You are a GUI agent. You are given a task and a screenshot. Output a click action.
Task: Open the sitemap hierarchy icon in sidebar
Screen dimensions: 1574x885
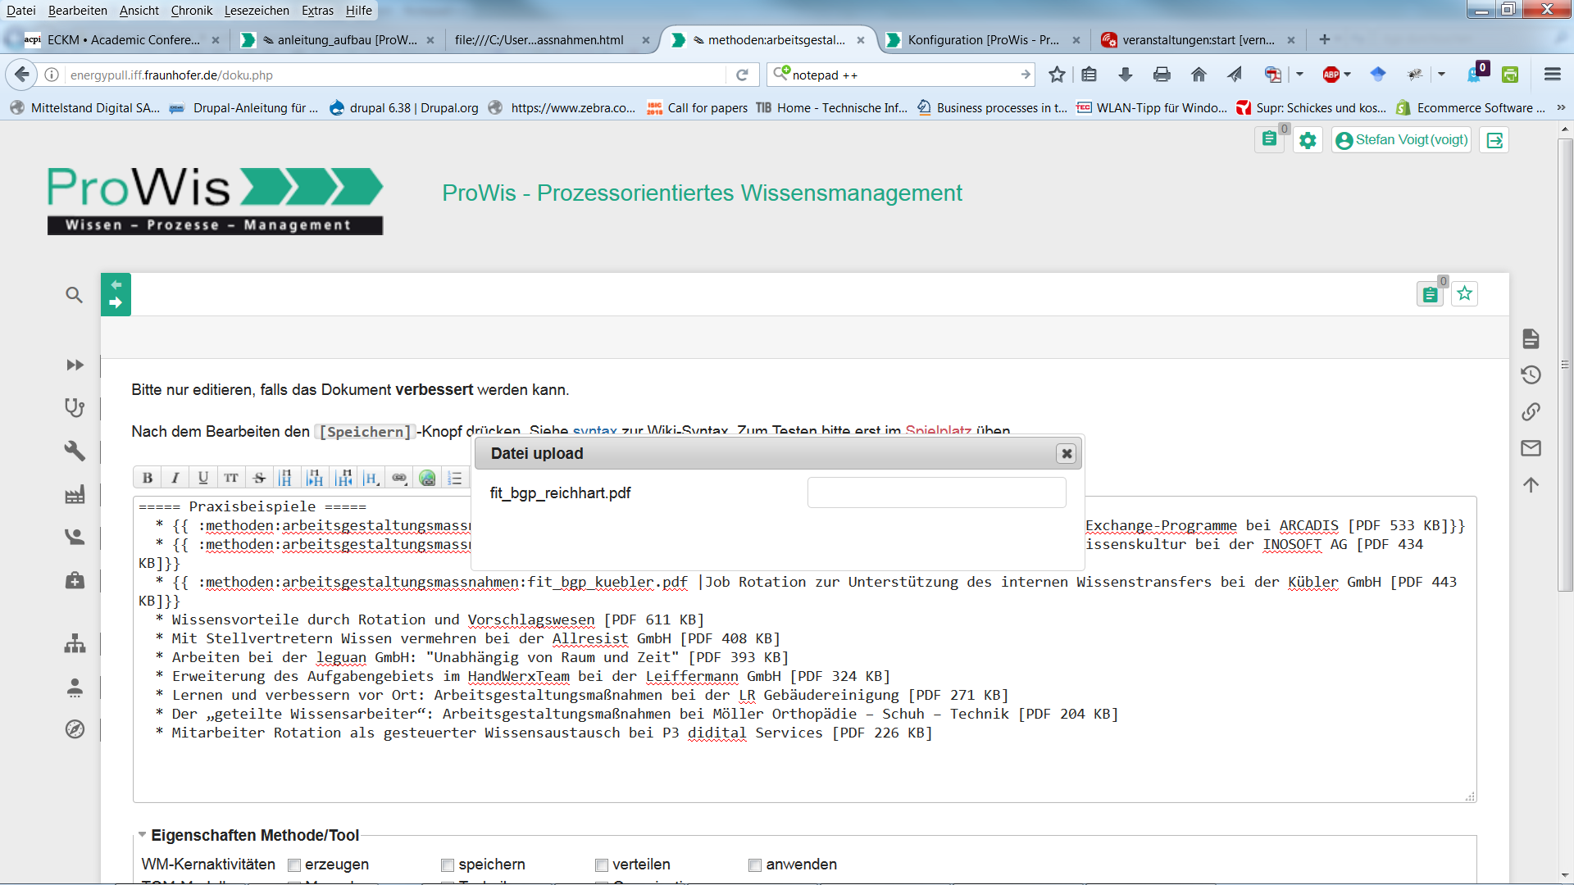pos(75,643)
